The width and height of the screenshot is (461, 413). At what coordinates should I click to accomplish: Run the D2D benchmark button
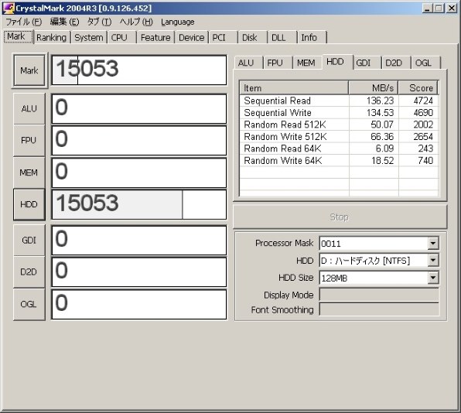point(29,272)
